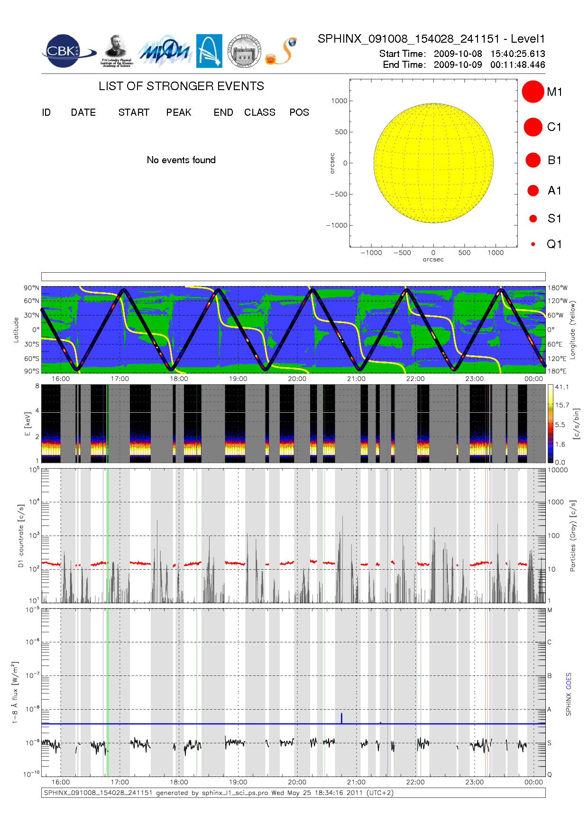Select the S1 red circle legend marker
Image resolution: width=588 pixels, height=832 pixels.
[533, 218]
